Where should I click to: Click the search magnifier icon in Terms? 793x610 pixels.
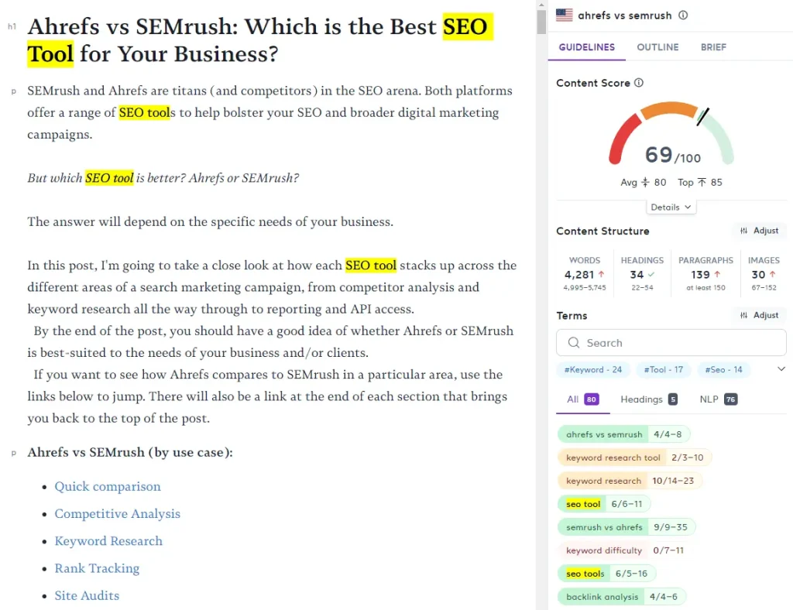tap(574, 343)
